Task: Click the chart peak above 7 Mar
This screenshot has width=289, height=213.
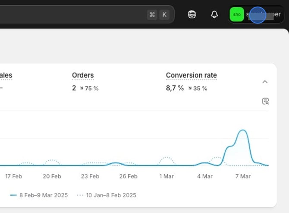Action: (x=243, y=130)
